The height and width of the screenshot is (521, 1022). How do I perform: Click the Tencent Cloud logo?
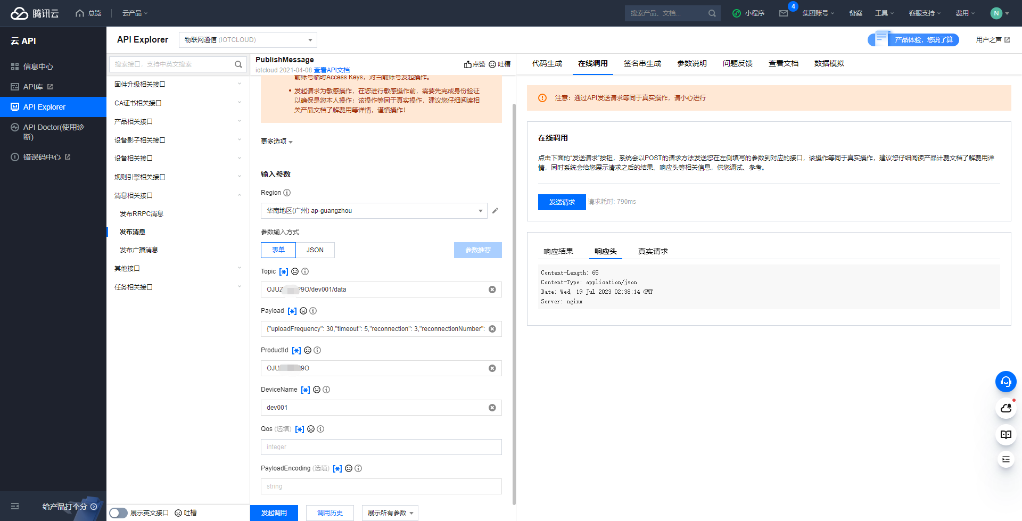[35, 13]
